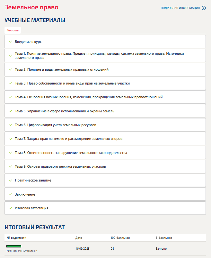The width and height of the screenshot is (211, 258).
Task: Click the green bar in the results row
Action: click(14, 246)
